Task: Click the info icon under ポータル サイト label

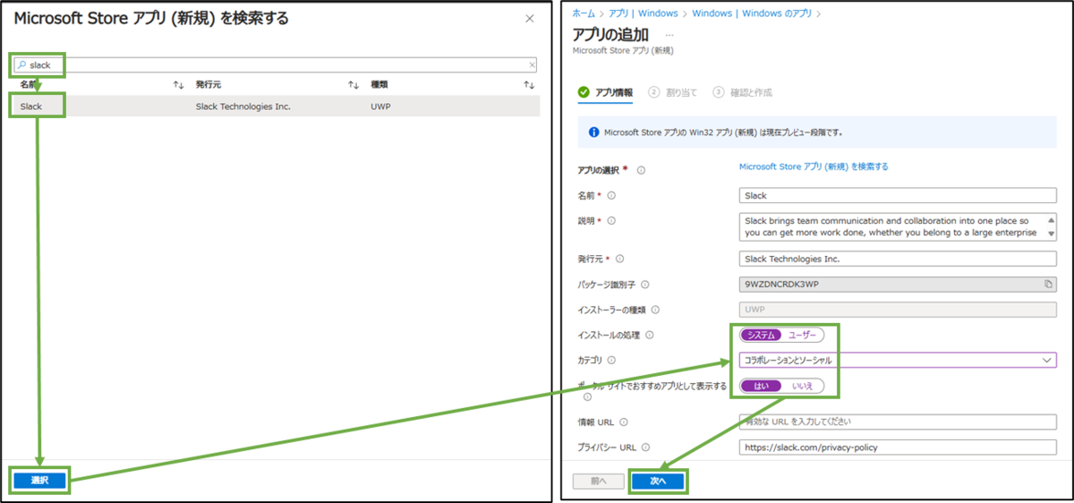Action: 587,396
